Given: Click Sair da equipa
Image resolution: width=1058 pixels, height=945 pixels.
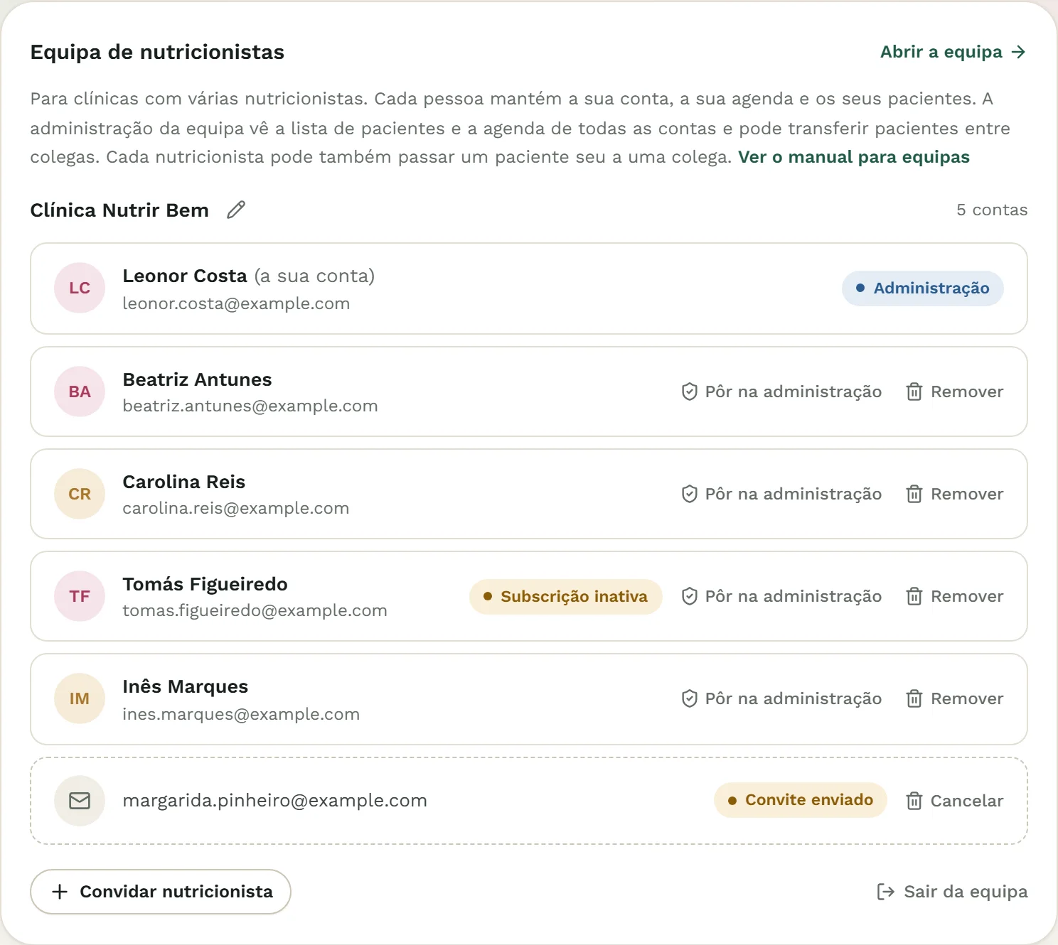Looking at the screenshot, I should click(x=952, y=892).
